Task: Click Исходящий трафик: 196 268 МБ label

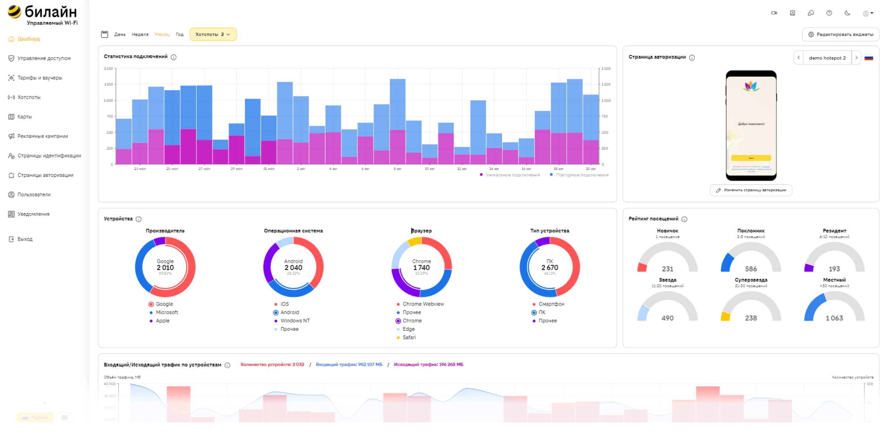Action: (x=429, y=365)
